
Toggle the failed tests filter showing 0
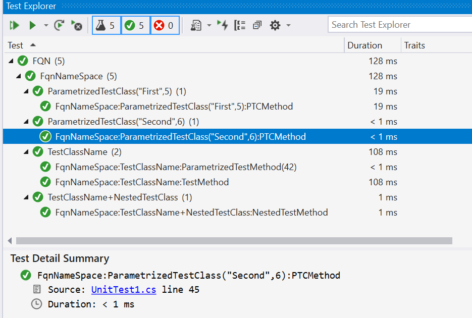(x=165, y=25)
